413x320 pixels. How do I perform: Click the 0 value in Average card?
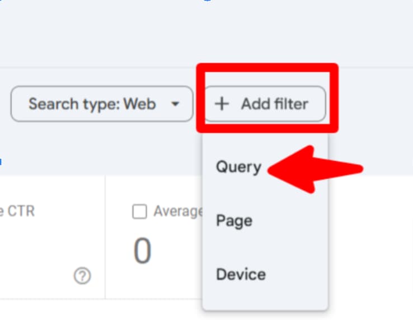click(x=142, y=252)
